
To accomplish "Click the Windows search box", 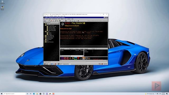I will click(x=15, y=94).
